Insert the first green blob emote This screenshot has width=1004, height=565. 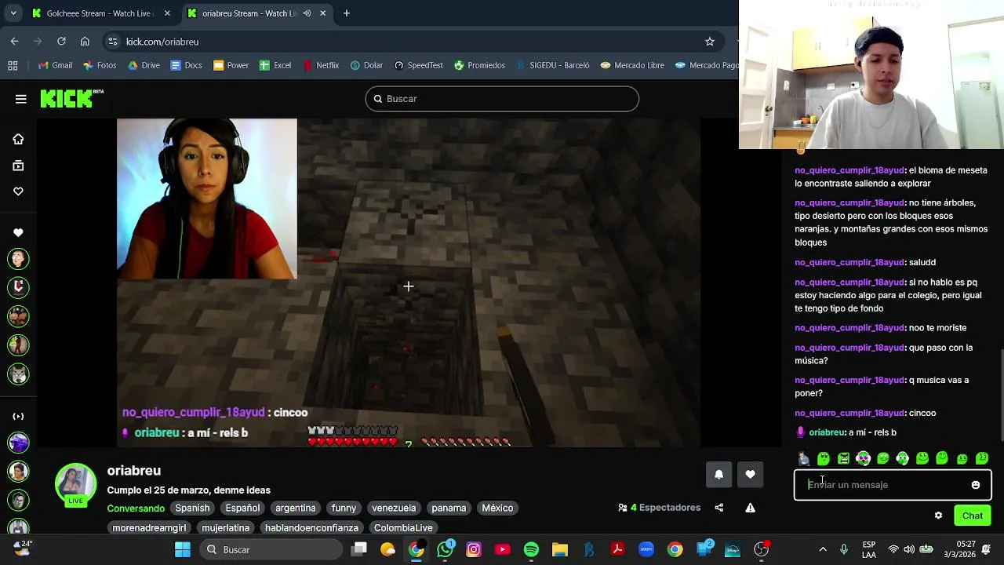824,458
